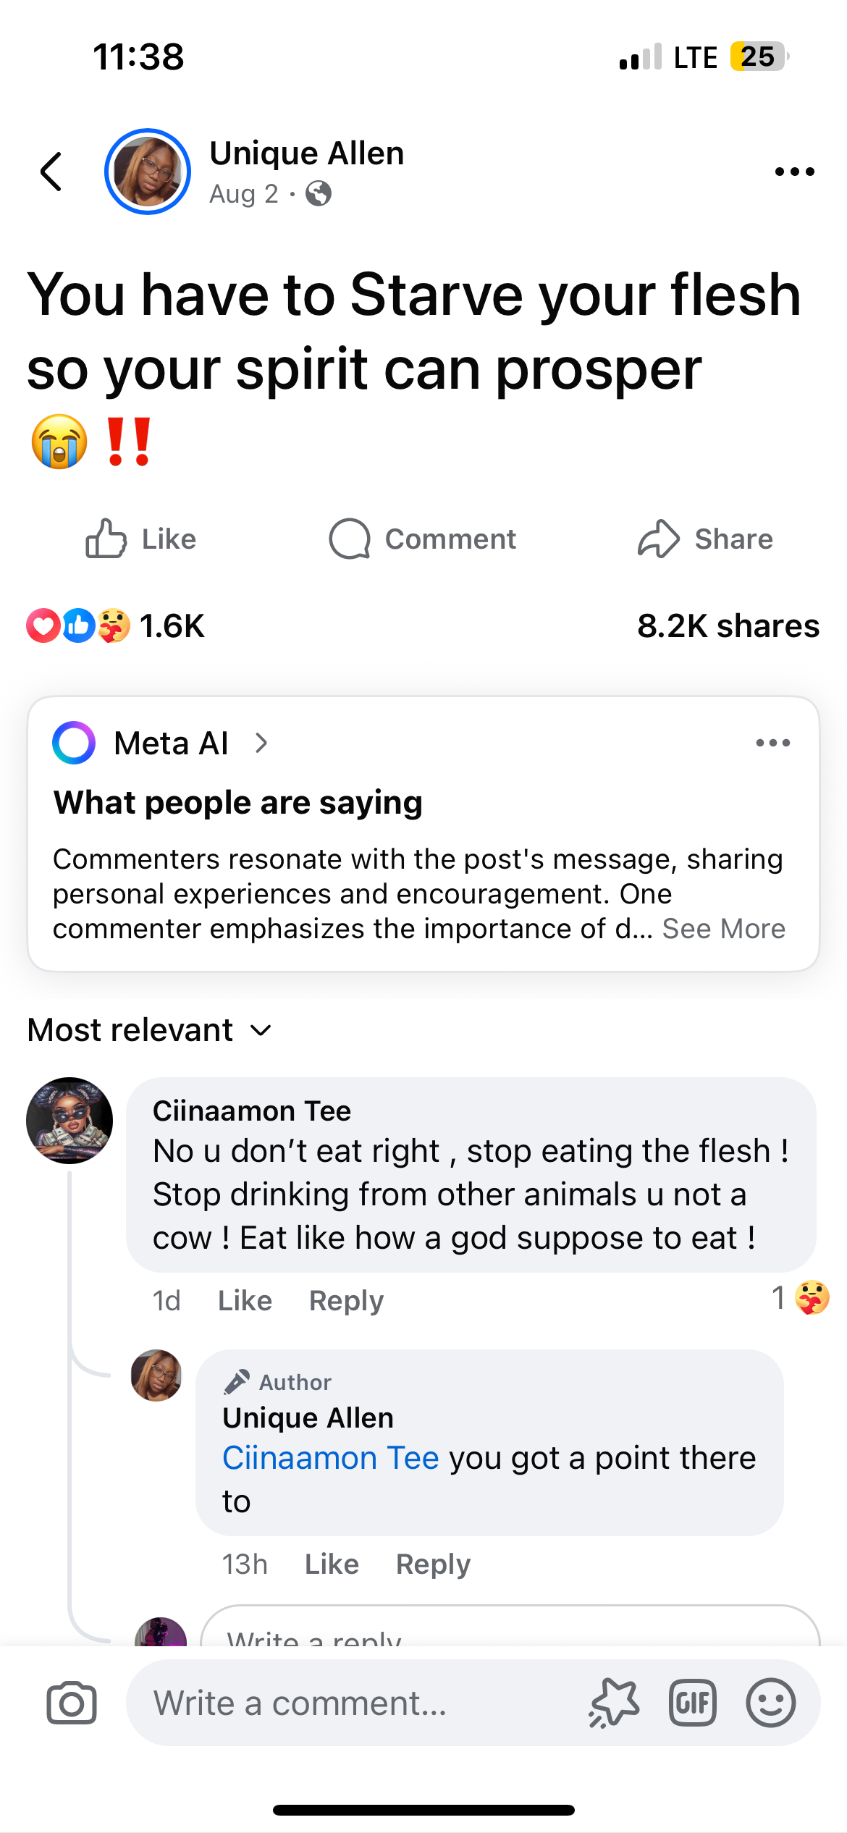Expand the Most relevant sort dropdown
The width and height of the screenshot is (847, 1833).
point(150,1030)
